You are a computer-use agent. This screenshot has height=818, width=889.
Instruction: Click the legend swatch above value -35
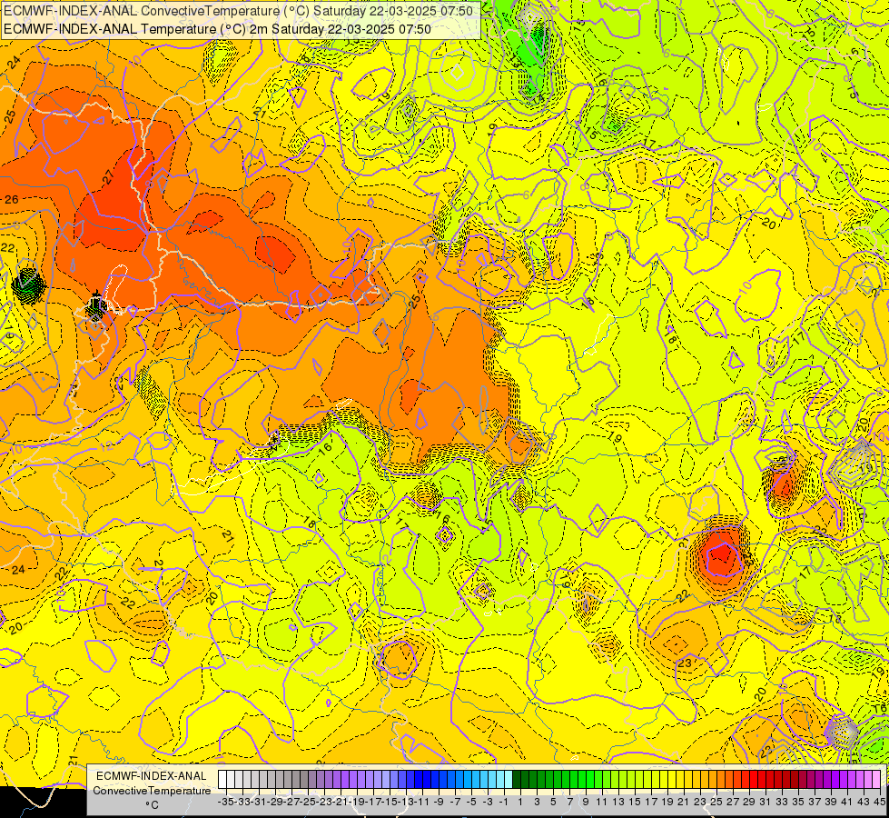222,780
